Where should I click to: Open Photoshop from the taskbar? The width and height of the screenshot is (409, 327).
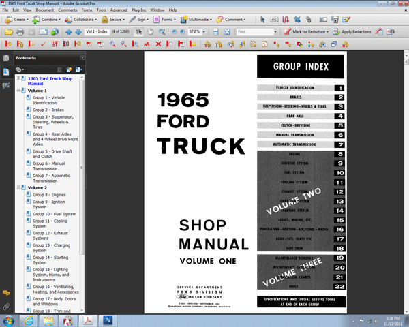click(108, 320)
